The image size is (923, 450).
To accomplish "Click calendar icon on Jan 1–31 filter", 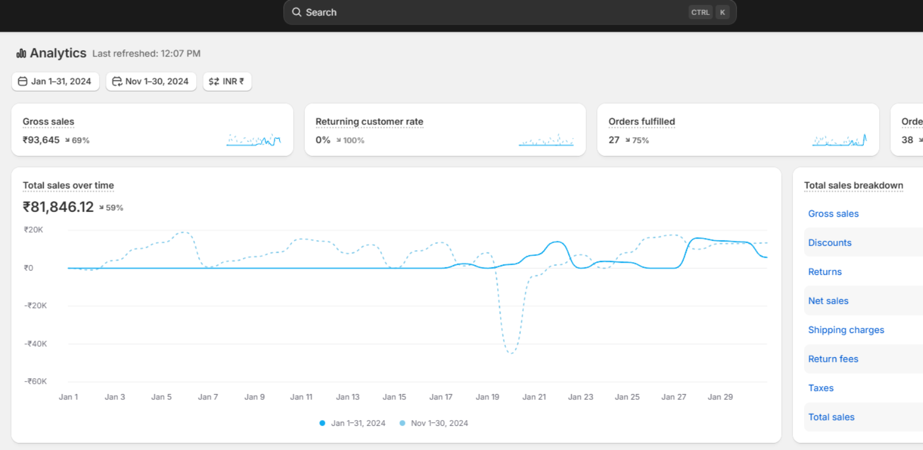I will tap(22, 81).
